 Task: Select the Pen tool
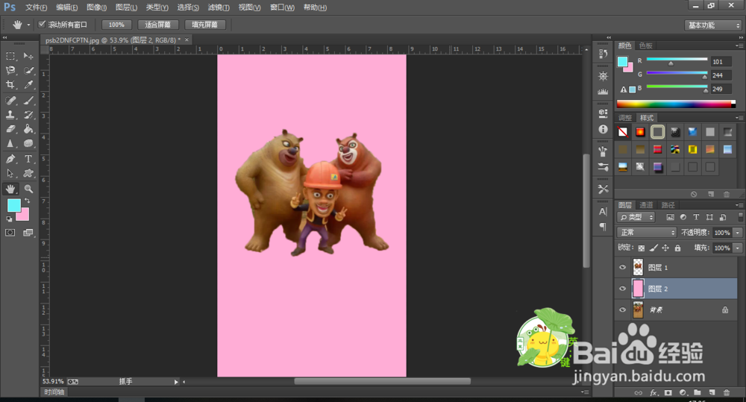coord(10,159)
